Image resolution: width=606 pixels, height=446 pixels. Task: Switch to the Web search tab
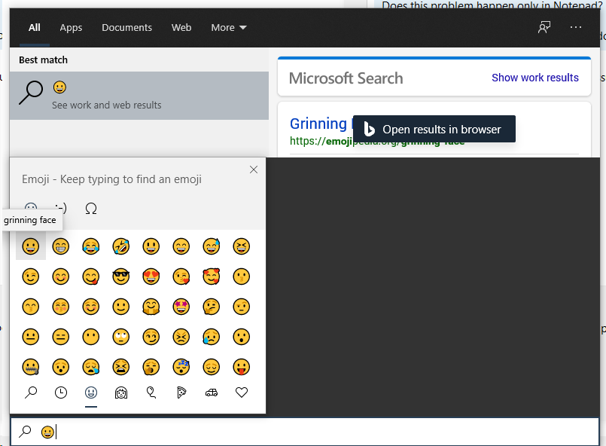(x=181, y=27)
